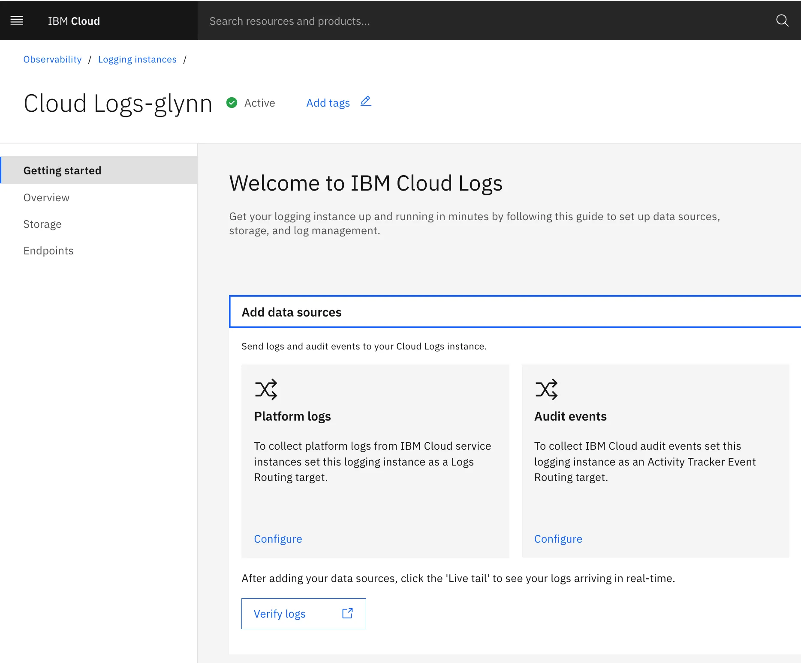Click the Active status label

pos(260,103)
